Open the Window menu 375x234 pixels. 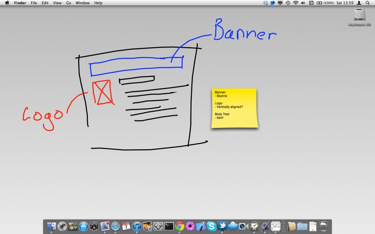[x=82, y=3]
